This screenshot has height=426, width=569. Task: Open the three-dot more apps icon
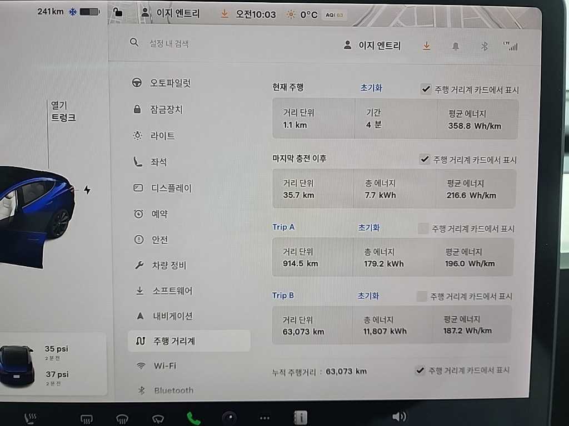(x=264, y=418)
